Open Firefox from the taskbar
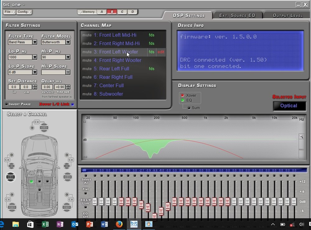Screen dimensions: 311x230 [x=119, y=224]
